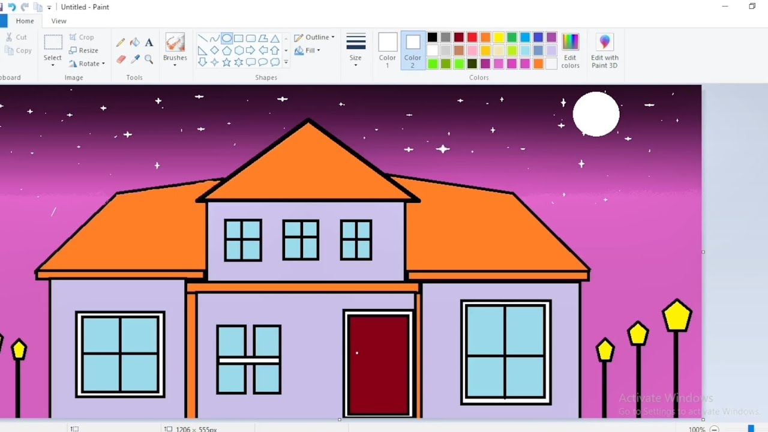768x432 pixels.
Task: Select the Color picker eyedropper tool
Action: pyautogui.click(x=135, y=59)
